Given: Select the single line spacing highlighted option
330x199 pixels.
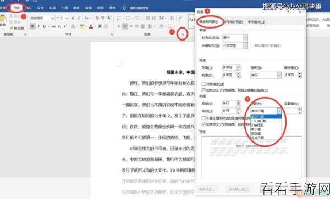Looking at the screenshot, I should click(x=266, y=117).
